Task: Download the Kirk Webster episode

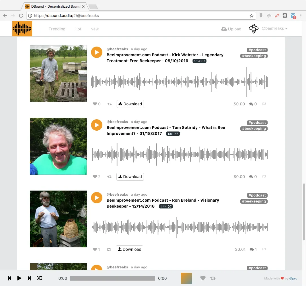Action: pos(130,104)
